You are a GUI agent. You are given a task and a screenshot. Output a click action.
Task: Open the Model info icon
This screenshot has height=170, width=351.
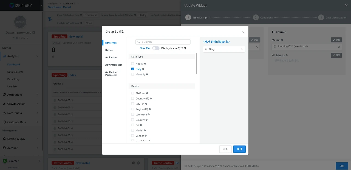(x=145, y=130)
